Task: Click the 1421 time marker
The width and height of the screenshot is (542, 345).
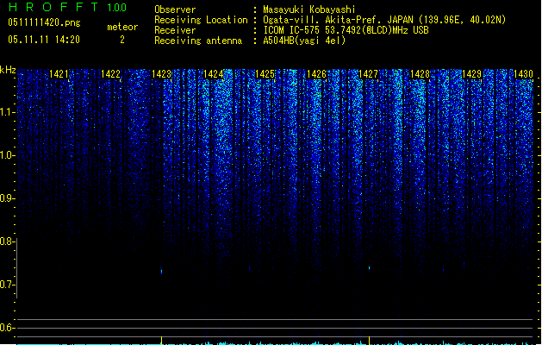Action: [x=59, y=74]
